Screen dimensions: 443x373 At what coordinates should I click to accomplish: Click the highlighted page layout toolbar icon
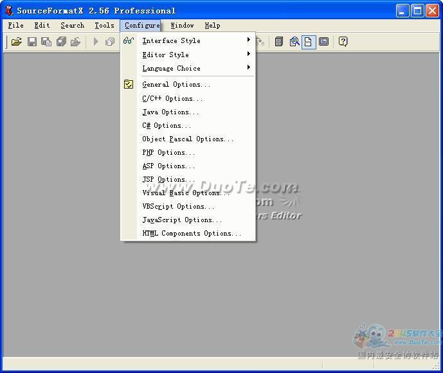click(x=309, y=42)
